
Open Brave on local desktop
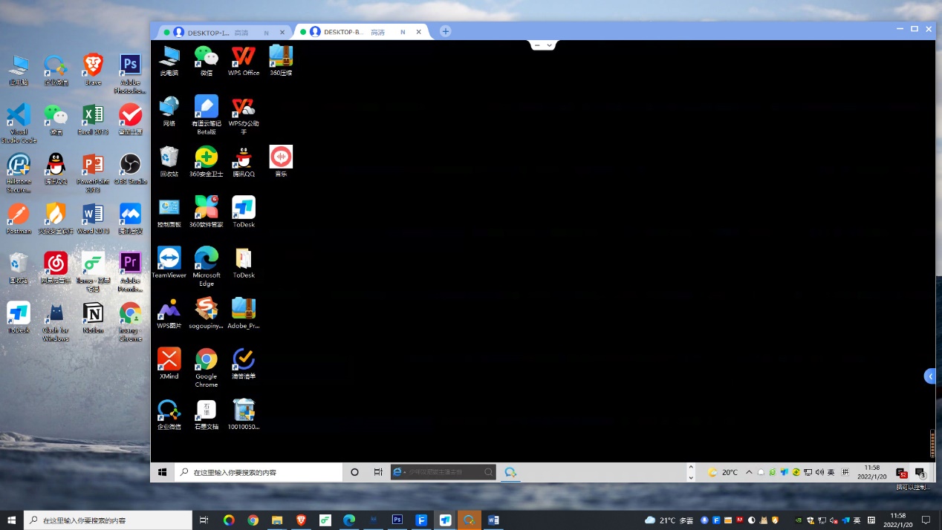click(x=93, y=70)
